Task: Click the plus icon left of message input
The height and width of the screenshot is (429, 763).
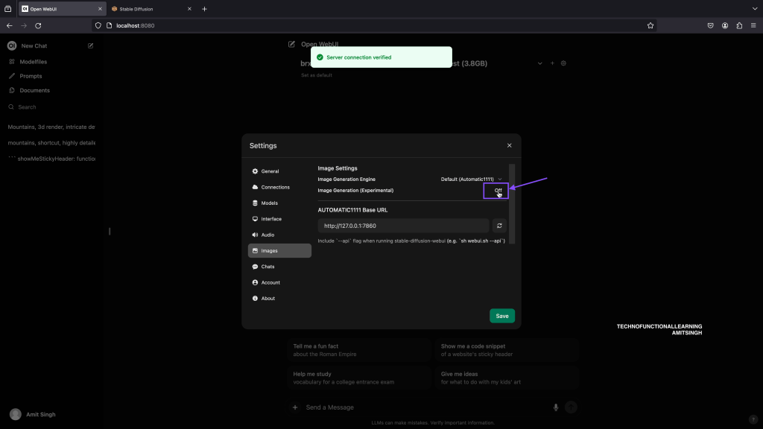Action: [295, 407]
